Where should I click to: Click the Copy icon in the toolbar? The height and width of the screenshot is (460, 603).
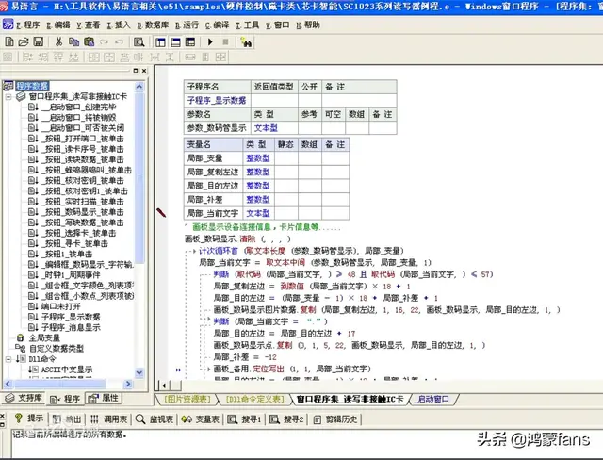[72, 41]
